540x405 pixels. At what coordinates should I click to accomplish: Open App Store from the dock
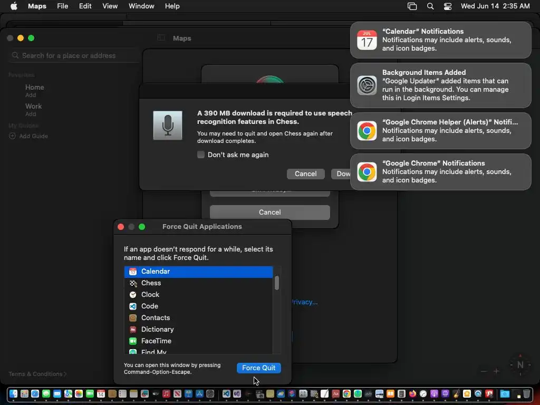(x=199, y=393)
